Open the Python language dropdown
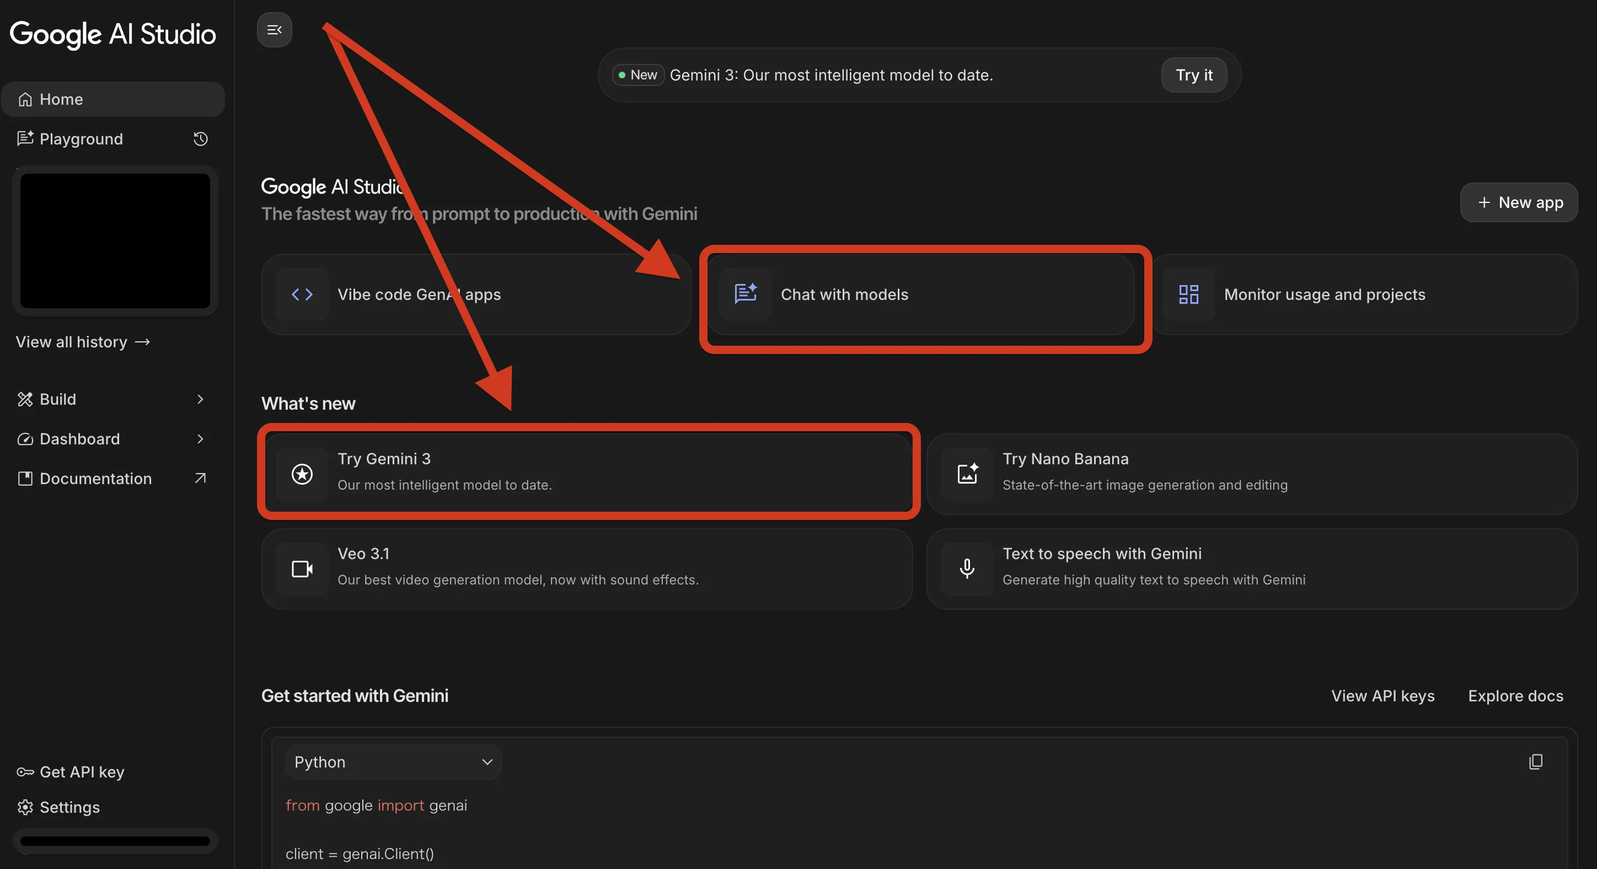 (393, 762)
